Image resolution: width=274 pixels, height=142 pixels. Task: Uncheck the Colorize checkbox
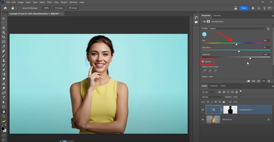(203, 62)
